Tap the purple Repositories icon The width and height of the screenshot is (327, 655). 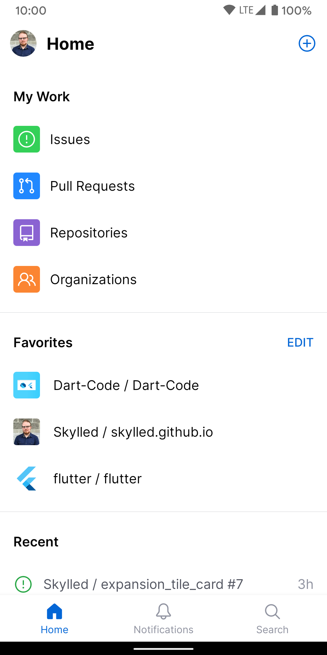pyautogui.click(x=27, y=233)
